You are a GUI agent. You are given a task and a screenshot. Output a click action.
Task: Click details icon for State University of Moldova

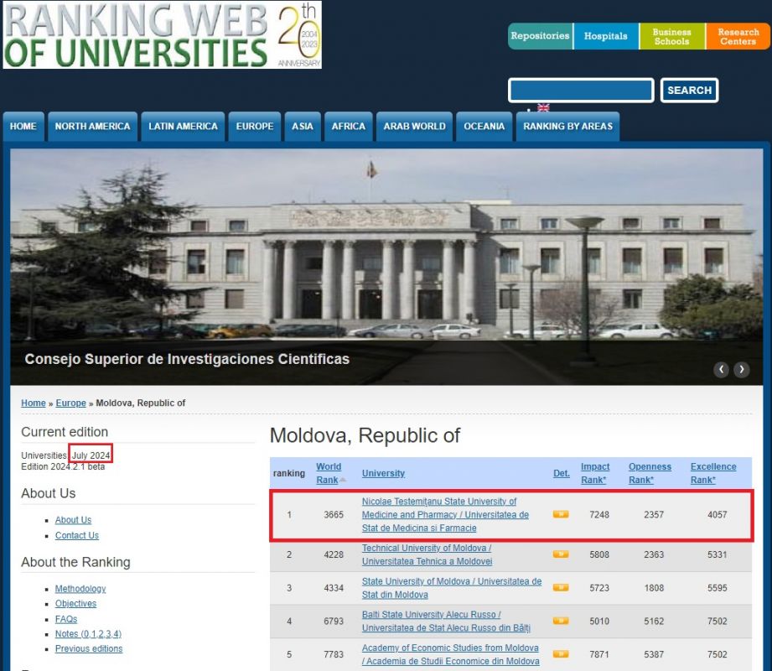(x=561, y=588)
